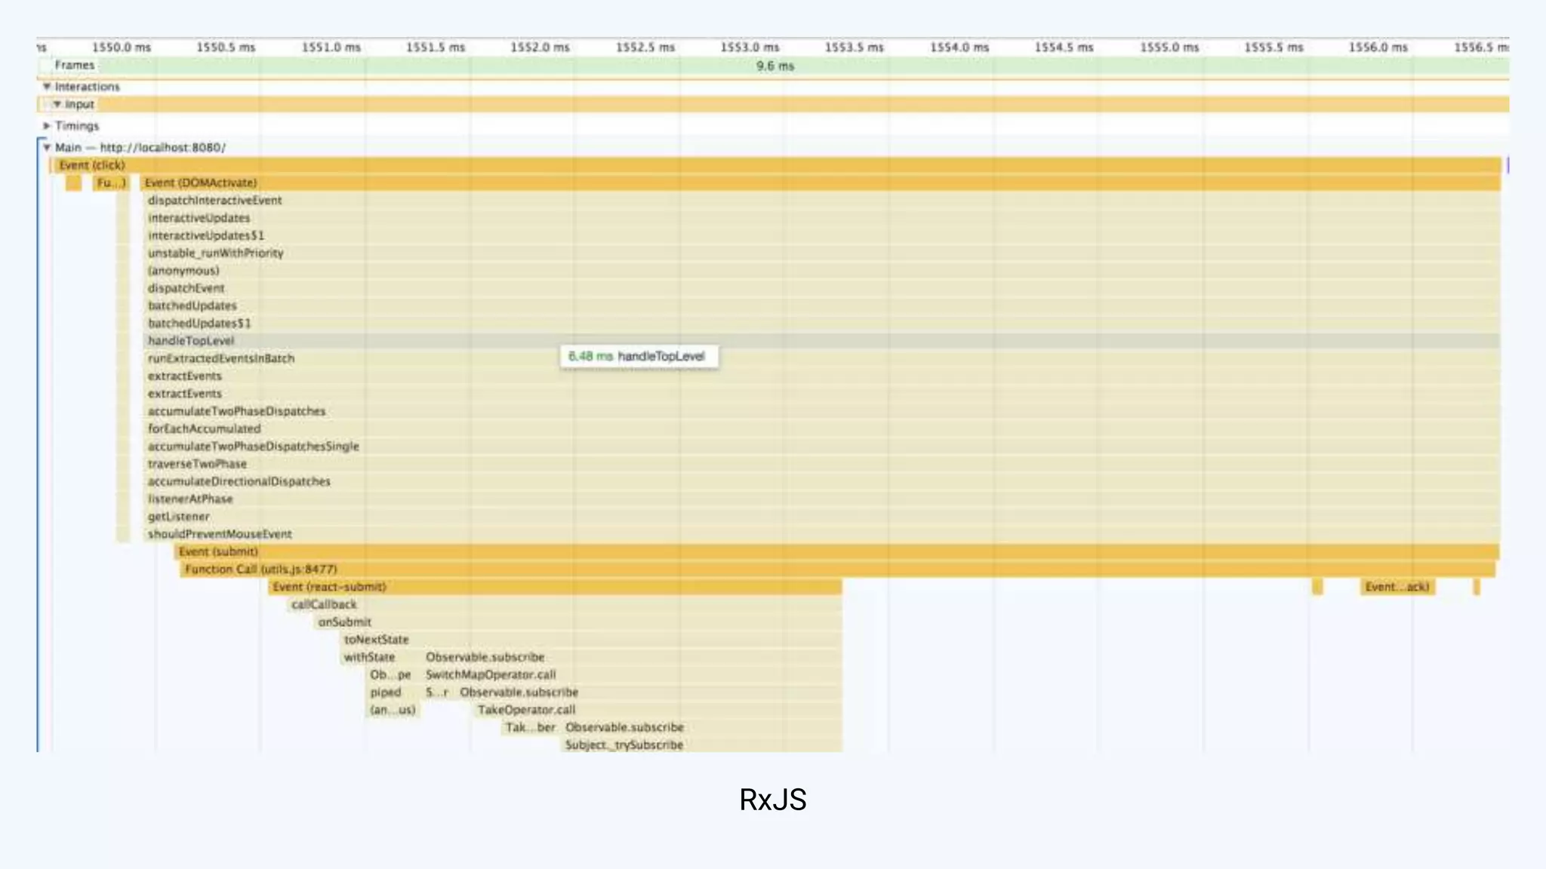Select the interactiveUpdates$1 bar
This screenshot has width=1546, height=869.
point(821,235)
